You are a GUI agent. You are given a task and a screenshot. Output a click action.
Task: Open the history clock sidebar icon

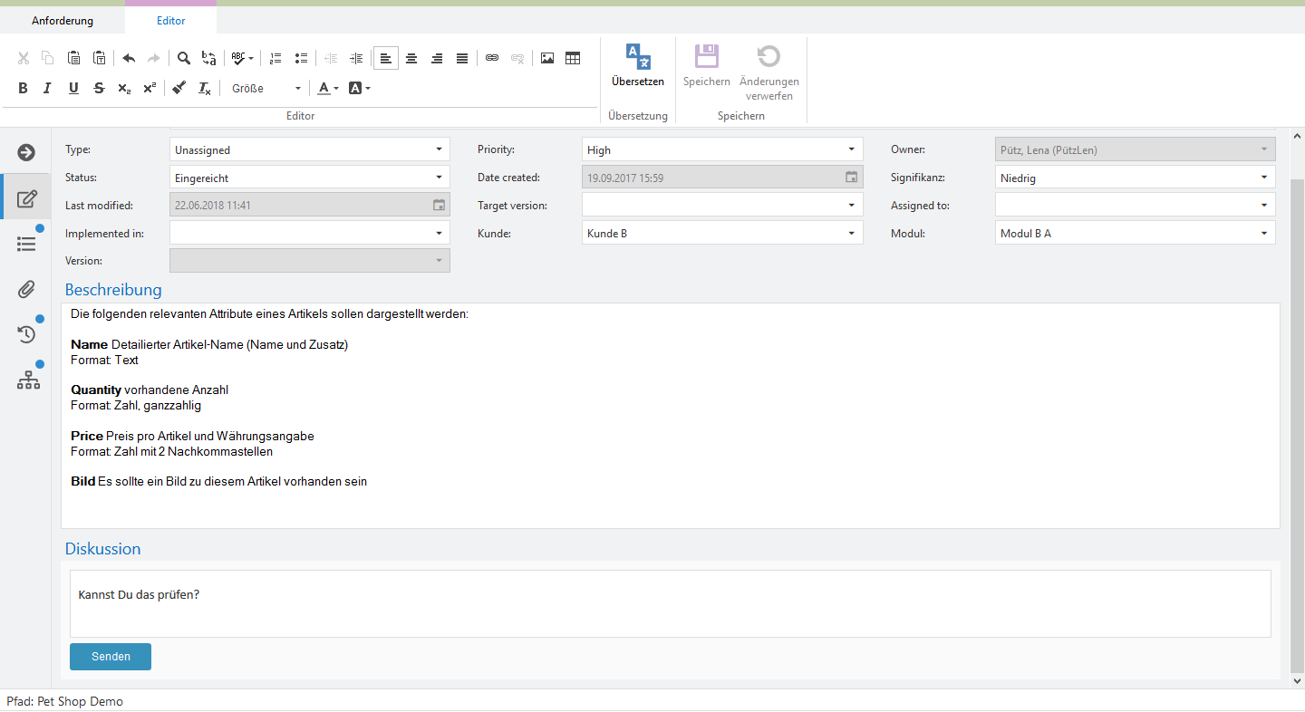(27, 334)
